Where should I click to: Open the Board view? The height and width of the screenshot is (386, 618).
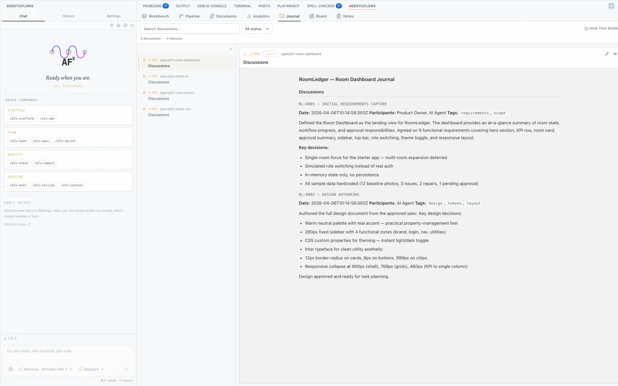318,16
